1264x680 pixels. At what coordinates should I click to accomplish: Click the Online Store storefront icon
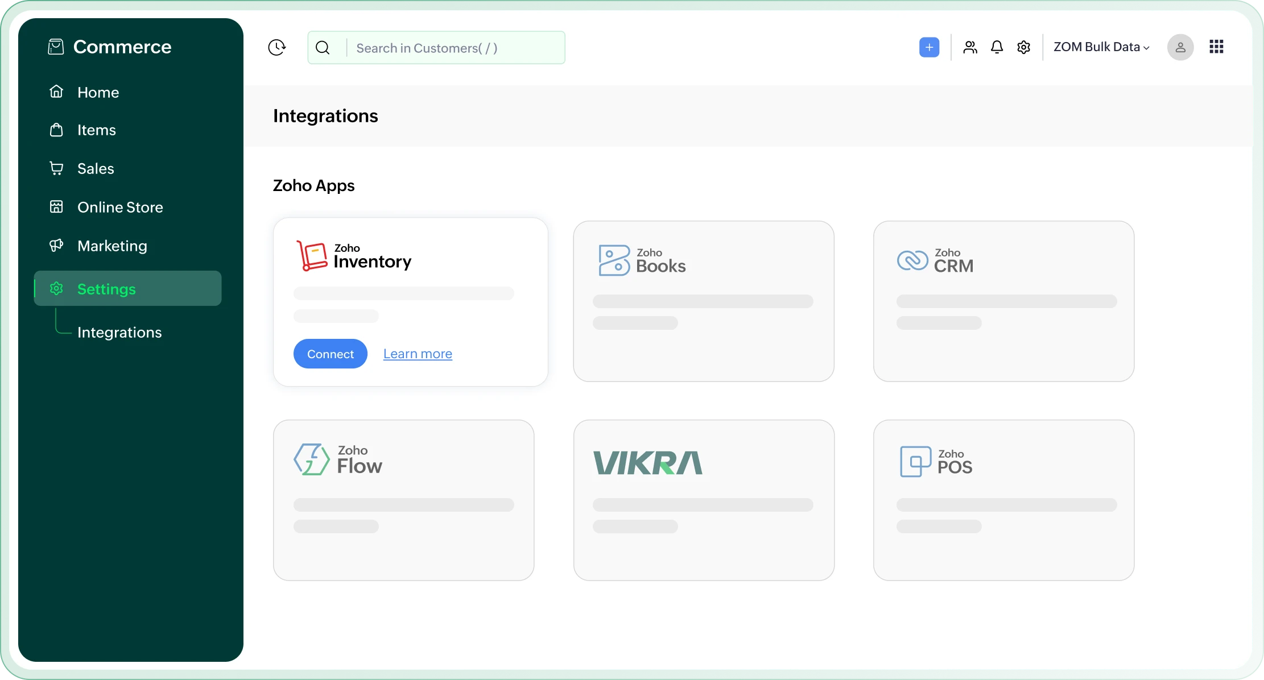tap(56, 206)
